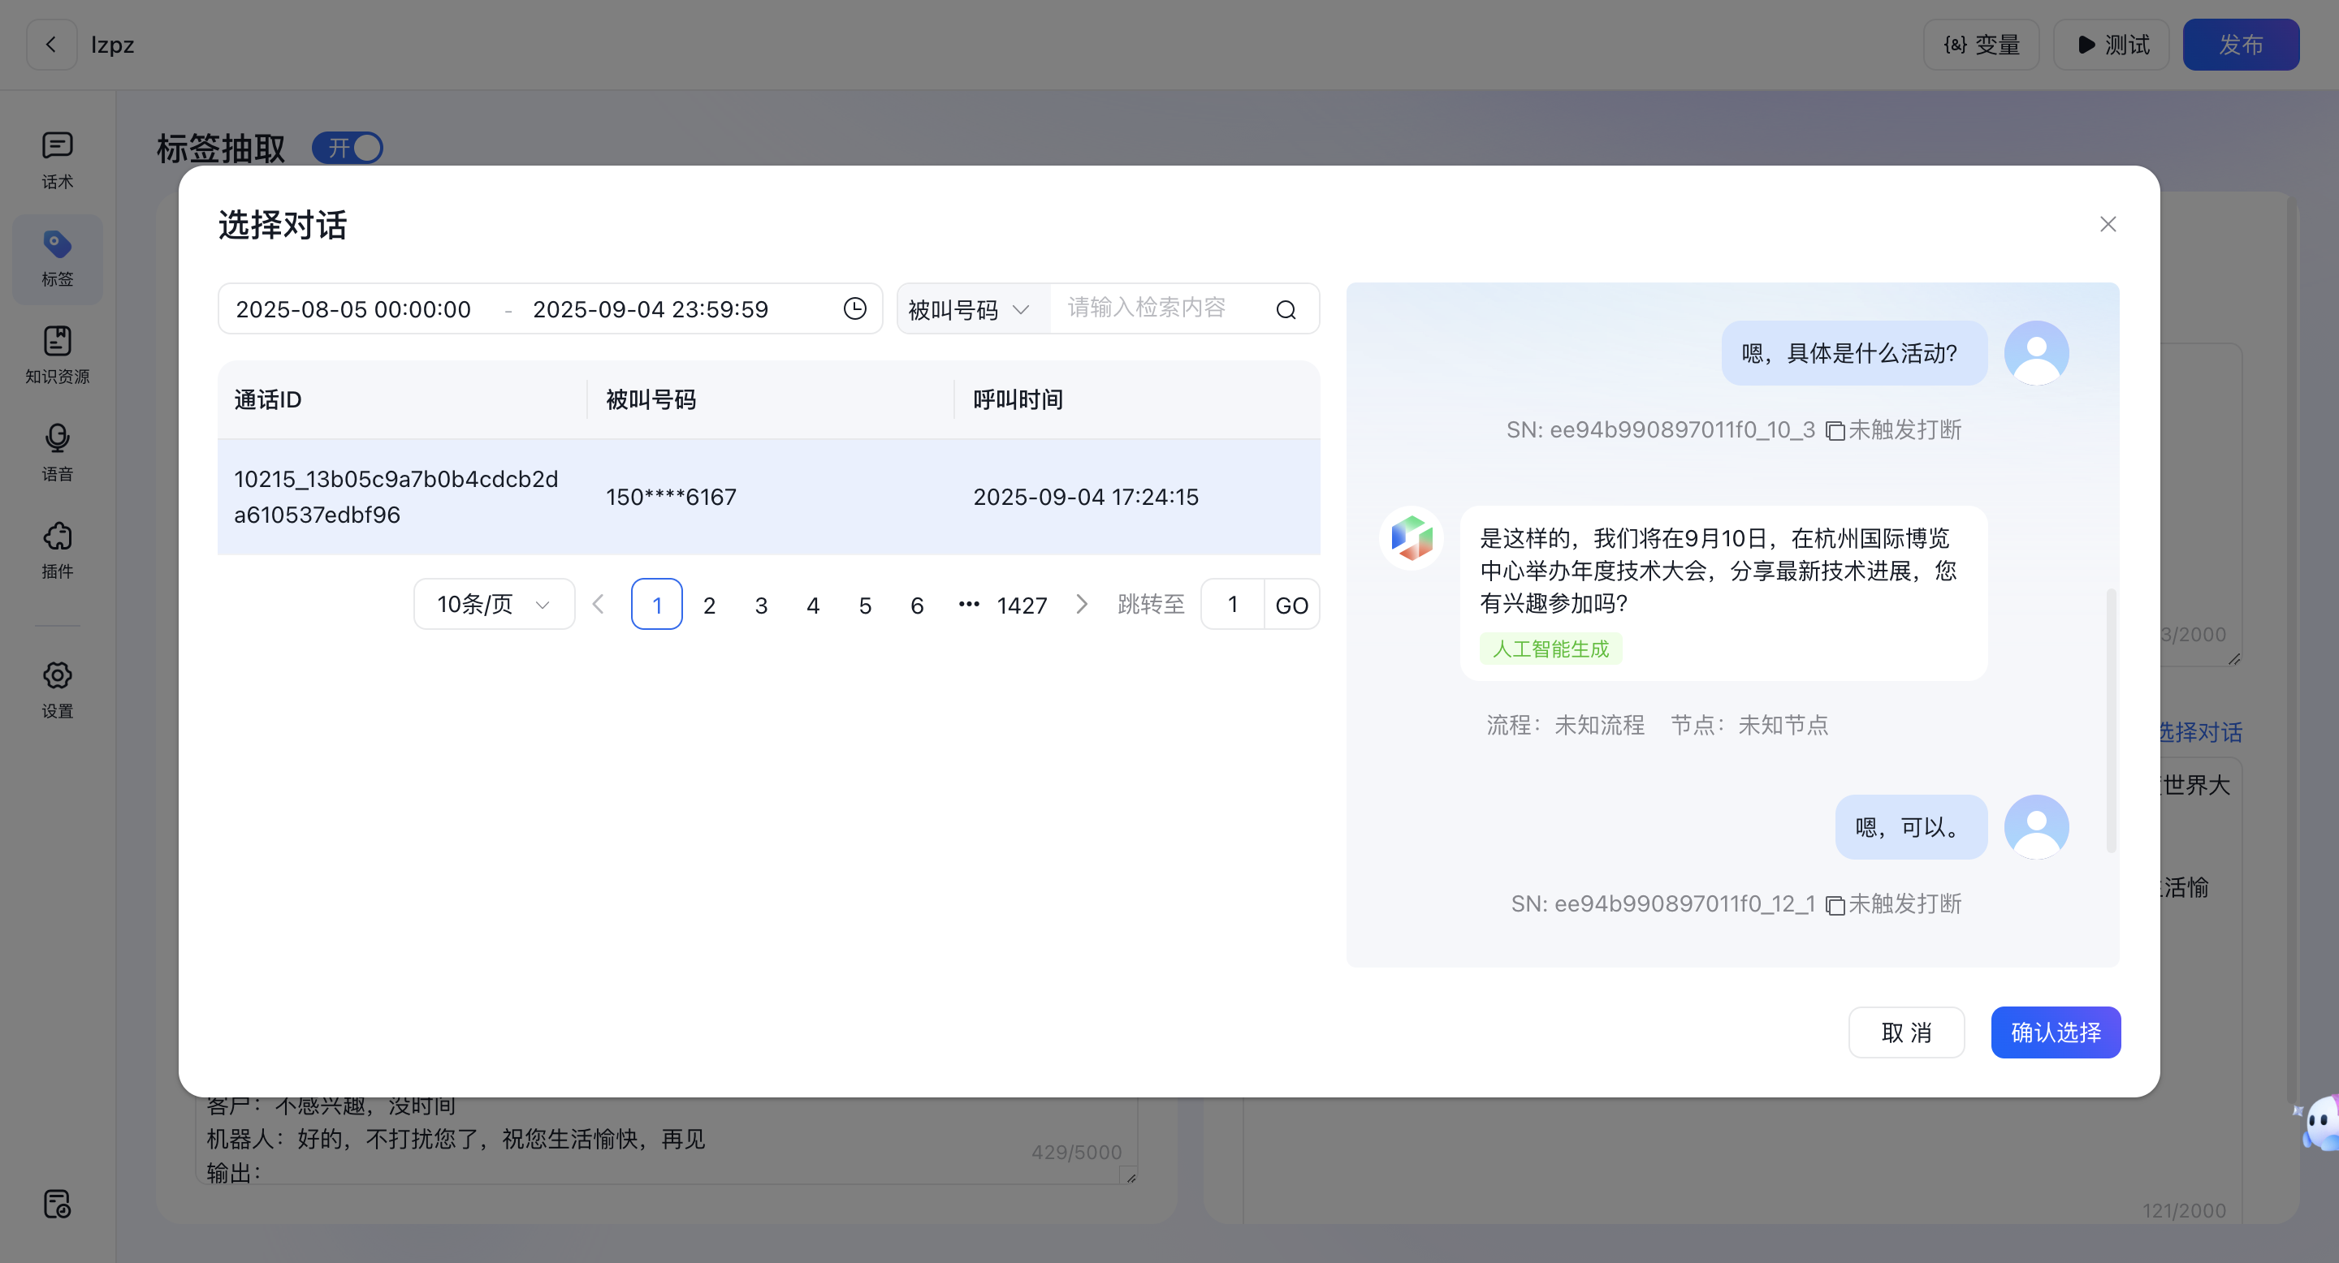The image size is (2339, 1263).
Task: Go to next page with right chevron
Action: pyautogui.click(x=1080, y=604)
